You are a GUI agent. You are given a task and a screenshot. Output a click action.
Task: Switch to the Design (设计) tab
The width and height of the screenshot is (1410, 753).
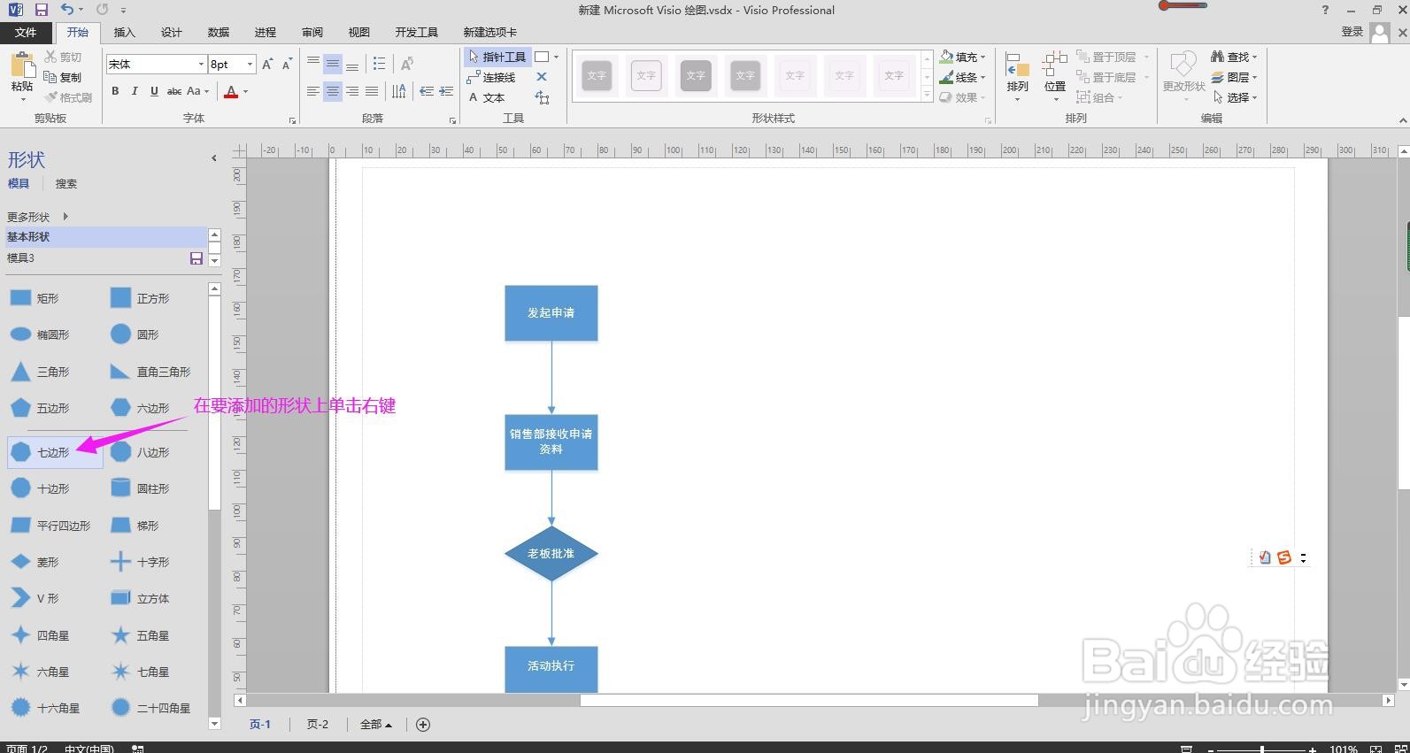(x=172, y=33)
